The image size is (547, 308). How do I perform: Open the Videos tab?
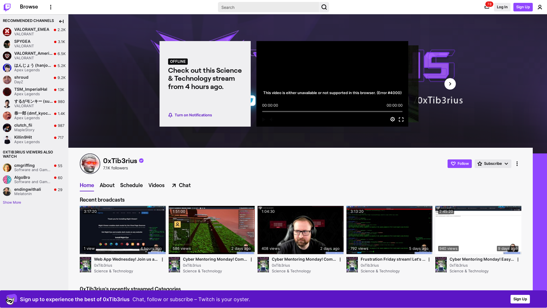(156, 185)
